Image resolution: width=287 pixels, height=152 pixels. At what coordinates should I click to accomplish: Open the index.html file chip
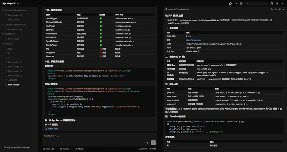tap(52, 129)
